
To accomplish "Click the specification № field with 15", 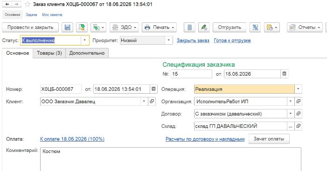I will (191, 74).
